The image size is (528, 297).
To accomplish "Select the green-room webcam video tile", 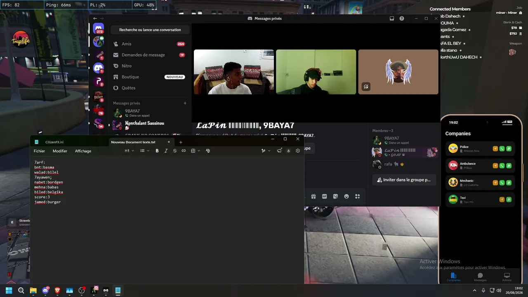I will (316, 72).
